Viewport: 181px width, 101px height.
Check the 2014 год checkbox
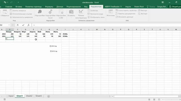(x=50, y=46)
